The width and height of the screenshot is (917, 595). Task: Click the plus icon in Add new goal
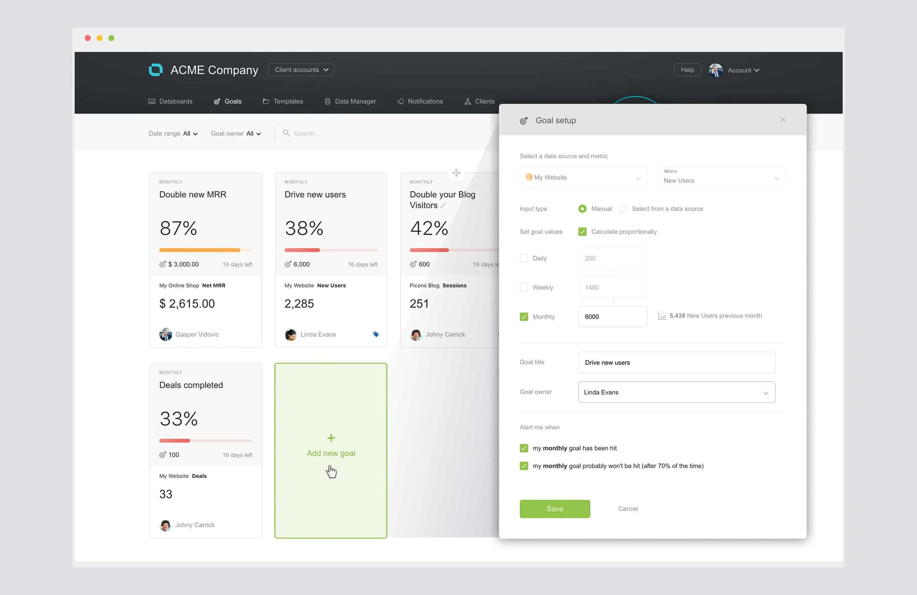tap(330, 438)
